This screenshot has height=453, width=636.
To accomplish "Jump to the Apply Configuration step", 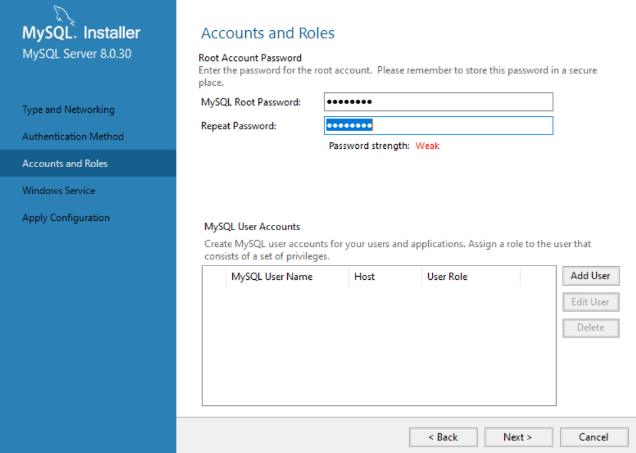I will 66,218.
